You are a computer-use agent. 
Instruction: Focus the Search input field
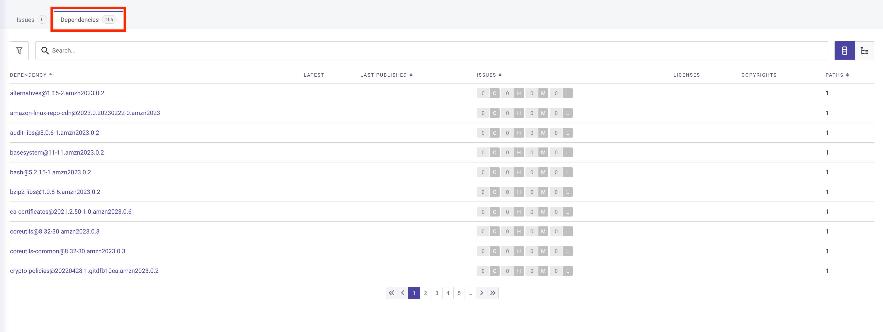(x=432, y=51)
